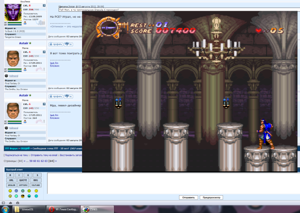The height and width of the screenshot is (213, 300).
Task: Click the question-mark icon next to LVL 8
Action: [x=44, y=6]
